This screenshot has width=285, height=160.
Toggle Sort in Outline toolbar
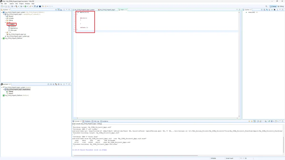tap(264, 10)
